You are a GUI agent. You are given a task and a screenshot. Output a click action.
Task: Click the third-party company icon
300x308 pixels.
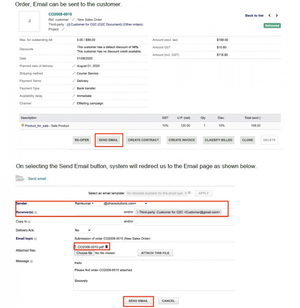coord(68,24)
